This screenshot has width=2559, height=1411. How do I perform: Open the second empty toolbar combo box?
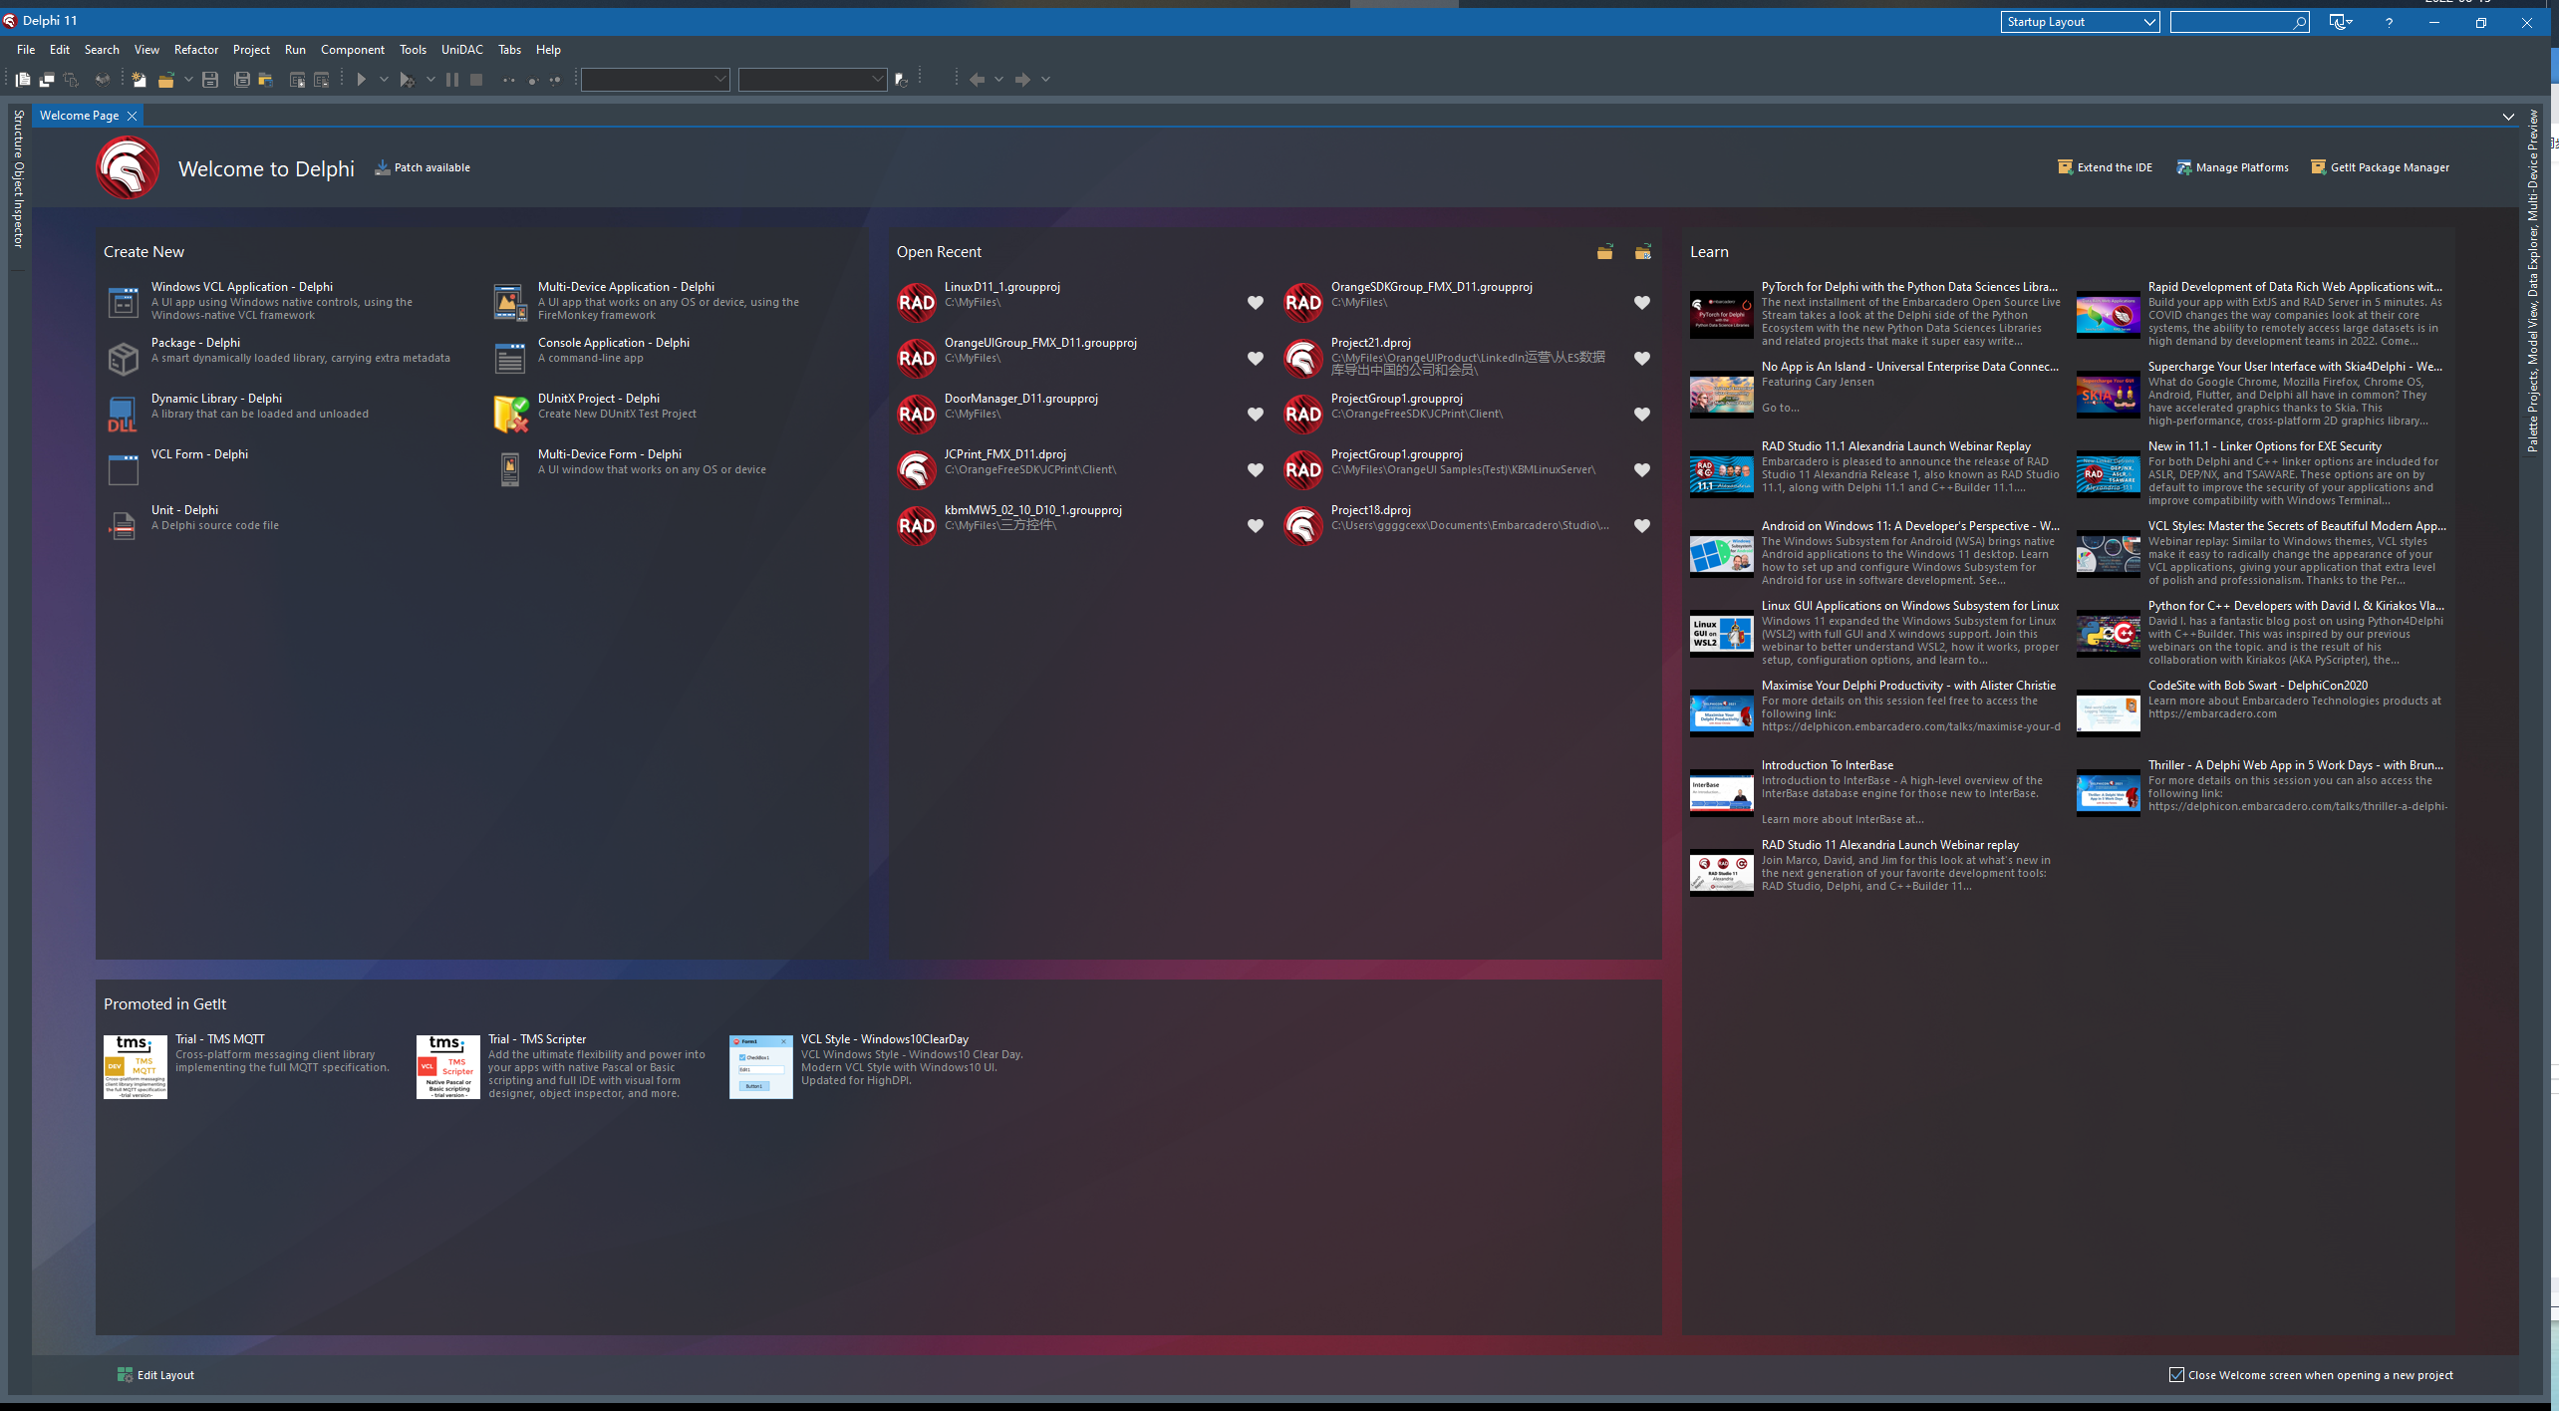click(x=812, y=80)
